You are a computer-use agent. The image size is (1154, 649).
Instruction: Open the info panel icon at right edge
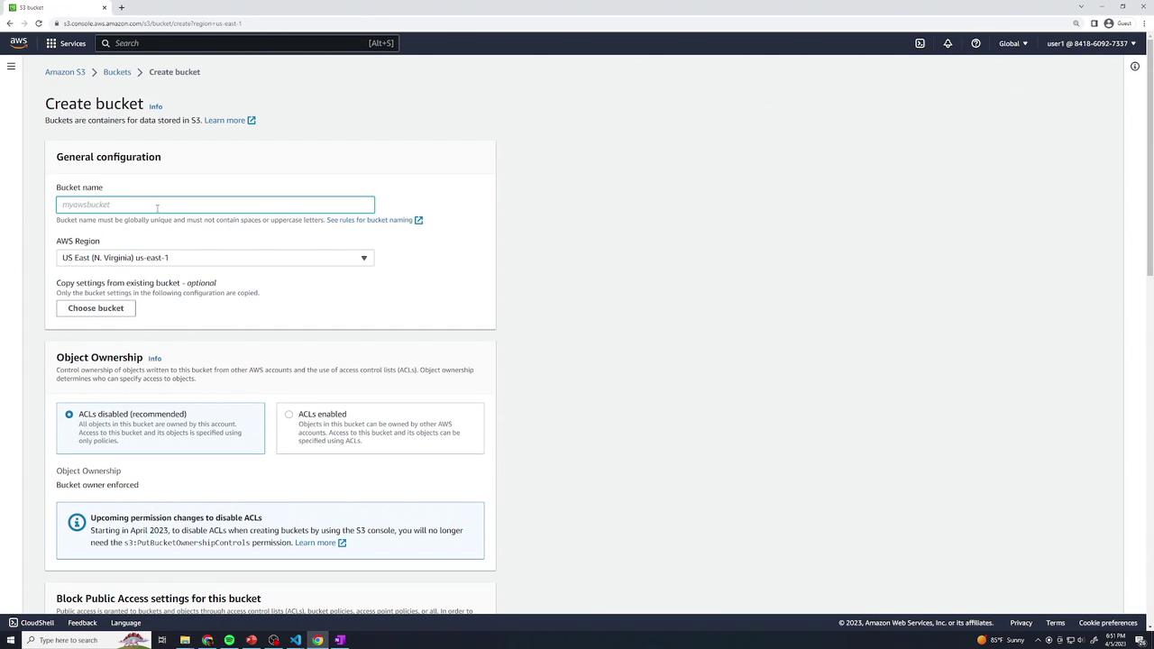(1135, 66)
